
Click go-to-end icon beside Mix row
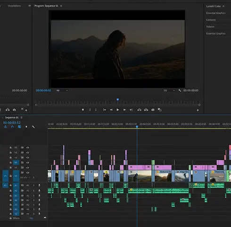(x=45, y=218)
